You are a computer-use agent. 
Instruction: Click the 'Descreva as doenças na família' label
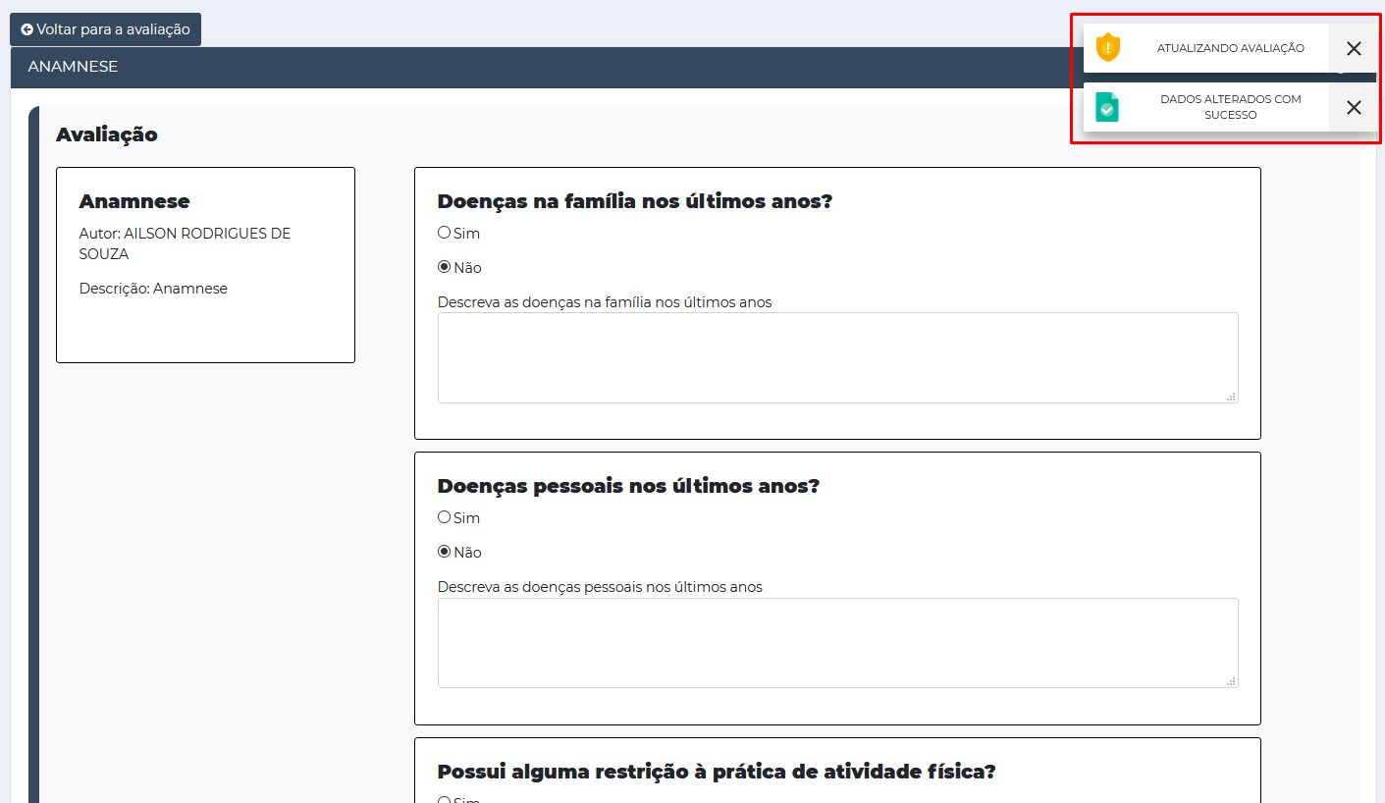coord(605,302)
